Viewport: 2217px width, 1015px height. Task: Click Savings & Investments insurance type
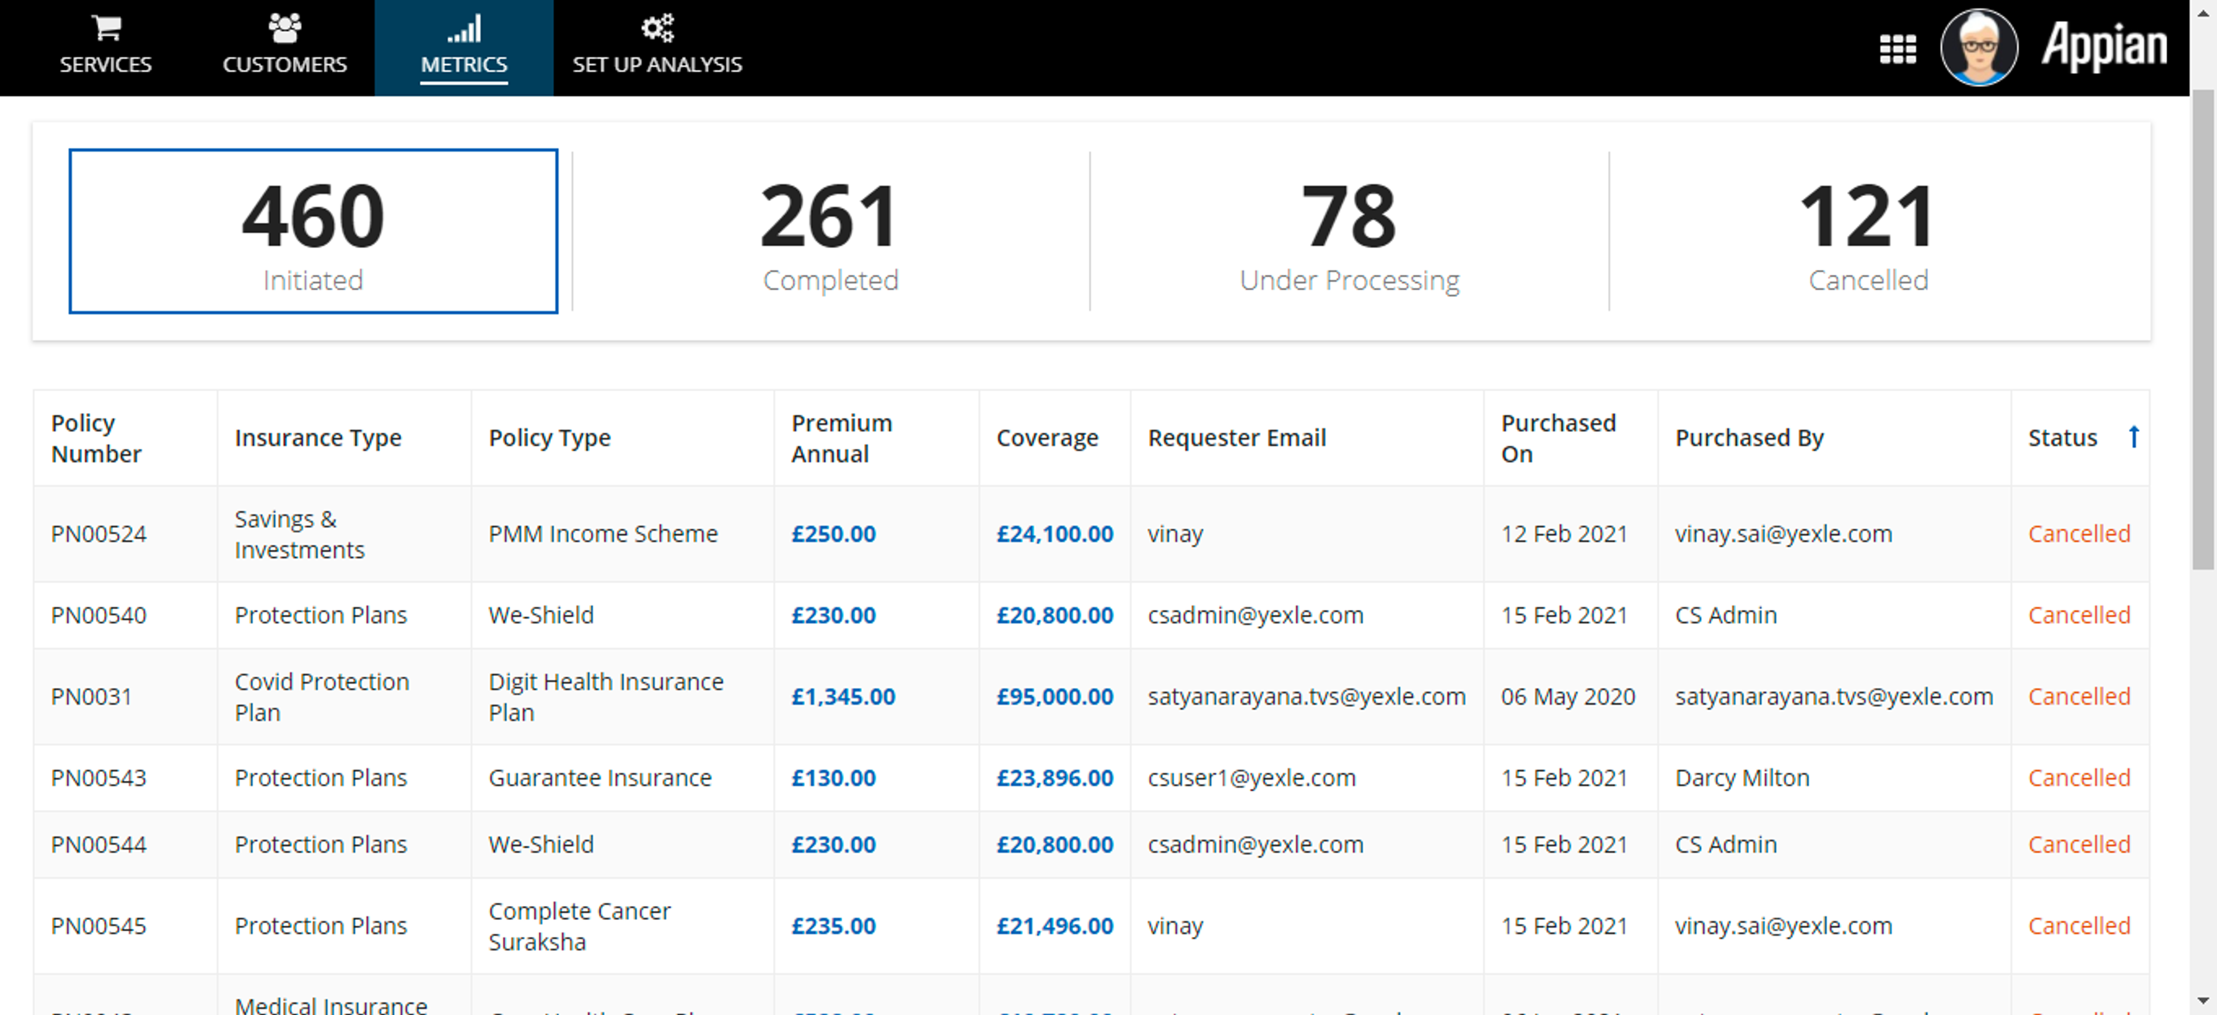click(300, 535)
